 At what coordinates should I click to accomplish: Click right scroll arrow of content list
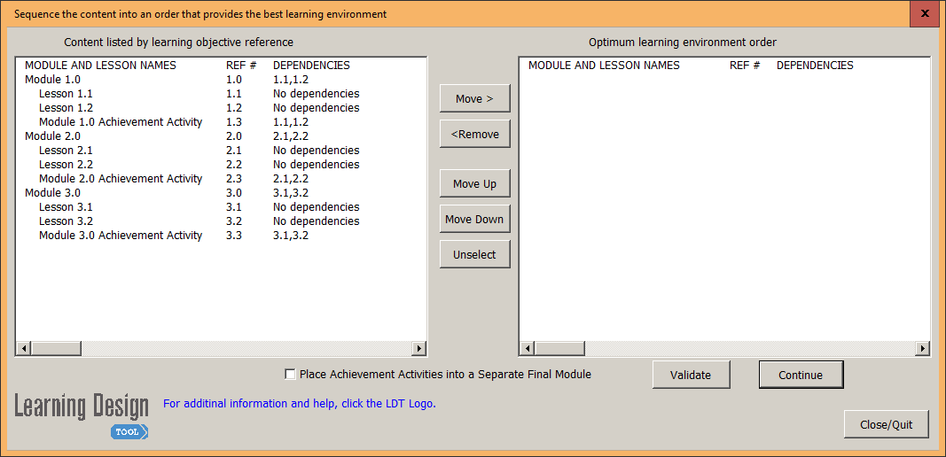coord(418,348)
